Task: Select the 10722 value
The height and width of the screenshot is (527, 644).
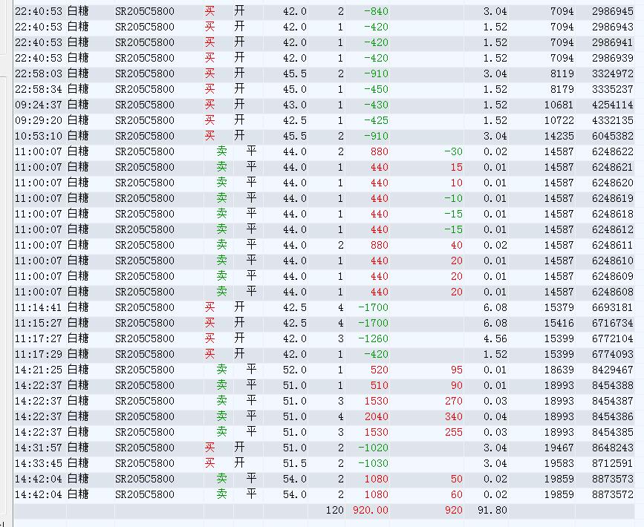Action: pos(559,121)
